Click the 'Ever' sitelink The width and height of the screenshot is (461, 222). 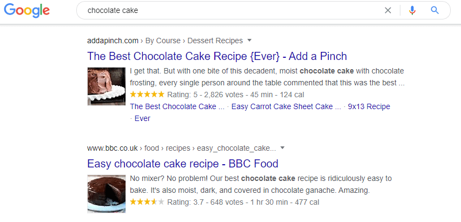(x=142, y=119)
